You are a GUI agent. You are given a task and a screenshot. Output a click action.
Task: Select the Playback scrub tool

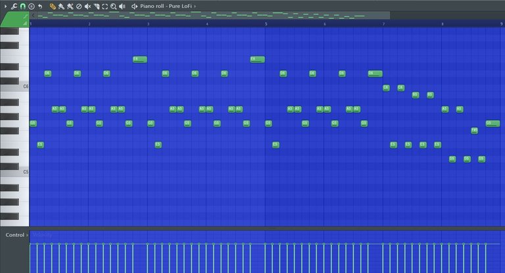click(x=122, y=6)
